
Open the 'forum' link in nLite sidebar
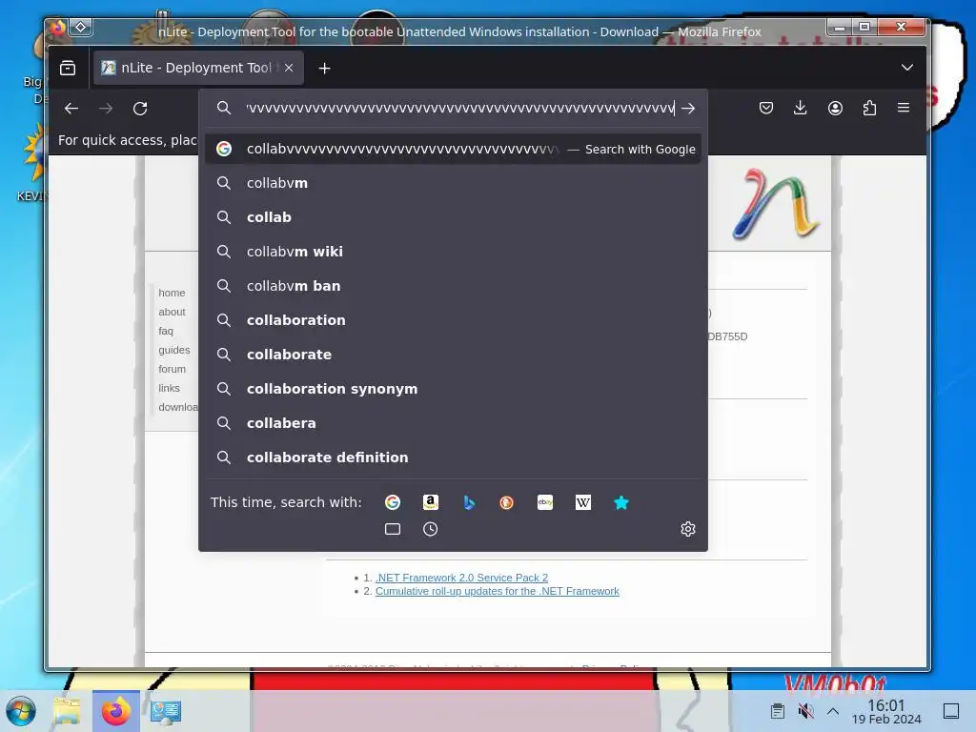click(x=172, y=369)
